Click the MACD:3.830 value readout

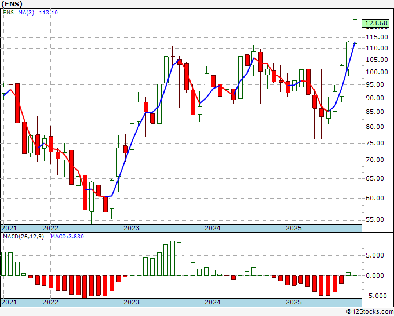point(67,237)
